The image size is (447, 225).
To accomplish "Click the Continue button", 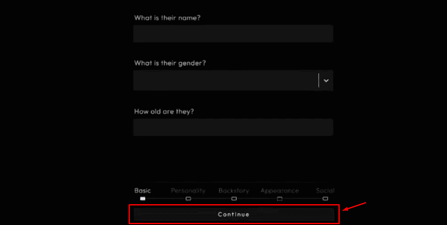I will (x=234, y=214).
